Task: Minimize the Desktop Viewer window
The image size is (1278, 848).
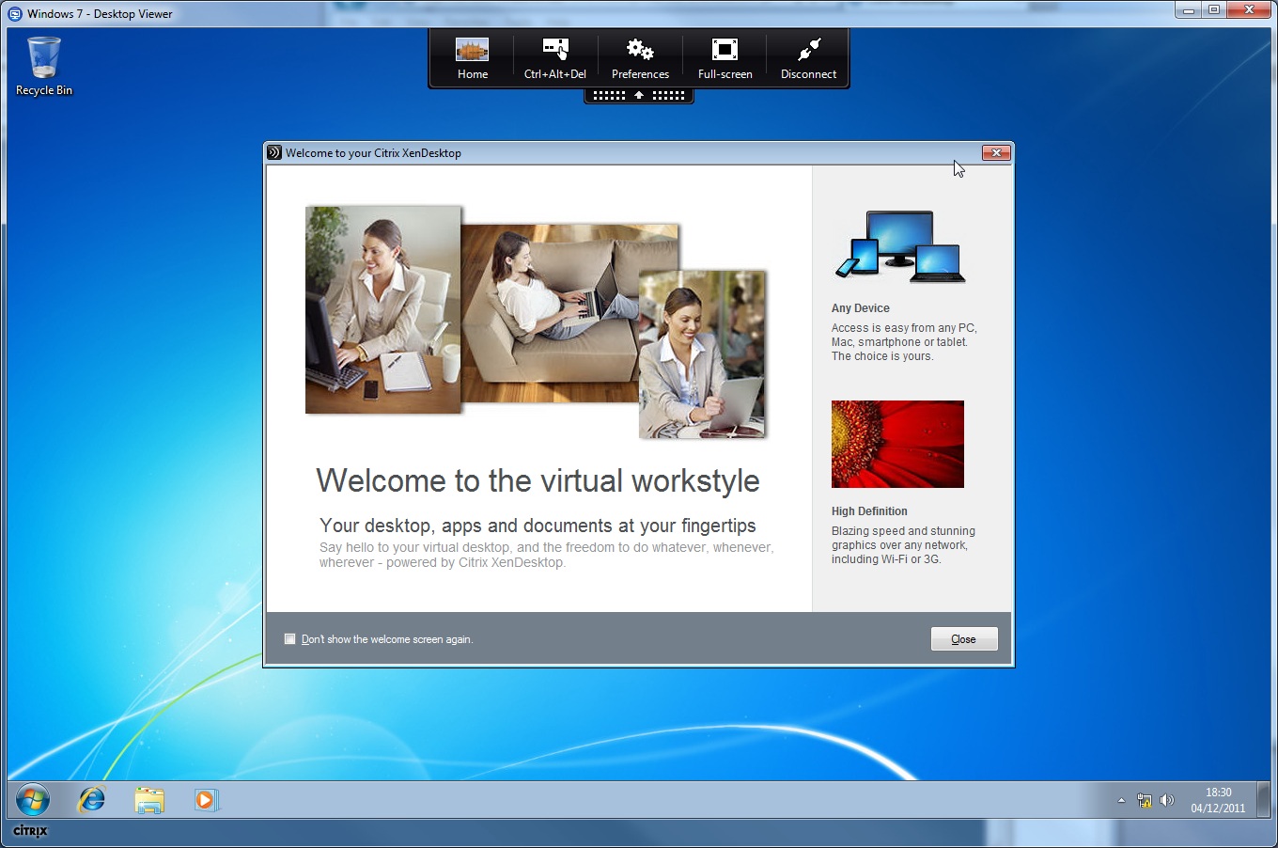Action: click(1189, 10)
